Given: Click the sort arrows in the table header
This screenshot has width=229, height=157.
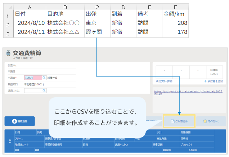Looking at the screenshot, I should 10,141.
